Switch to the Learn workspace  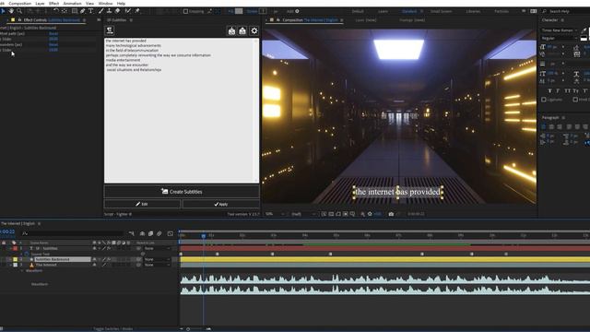tap(383, 11)
